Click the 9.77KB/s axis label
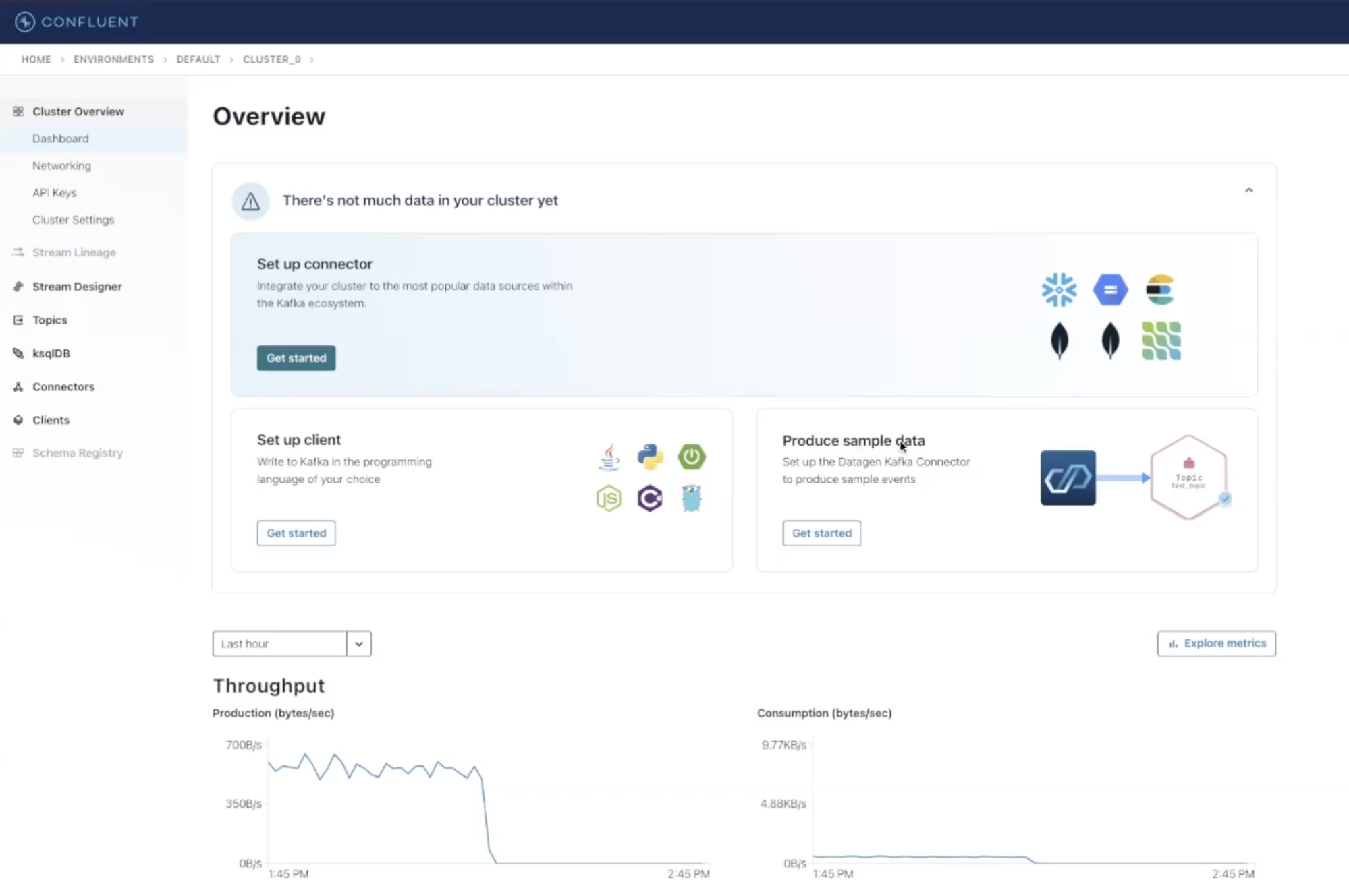 click(x=784, y=745)
